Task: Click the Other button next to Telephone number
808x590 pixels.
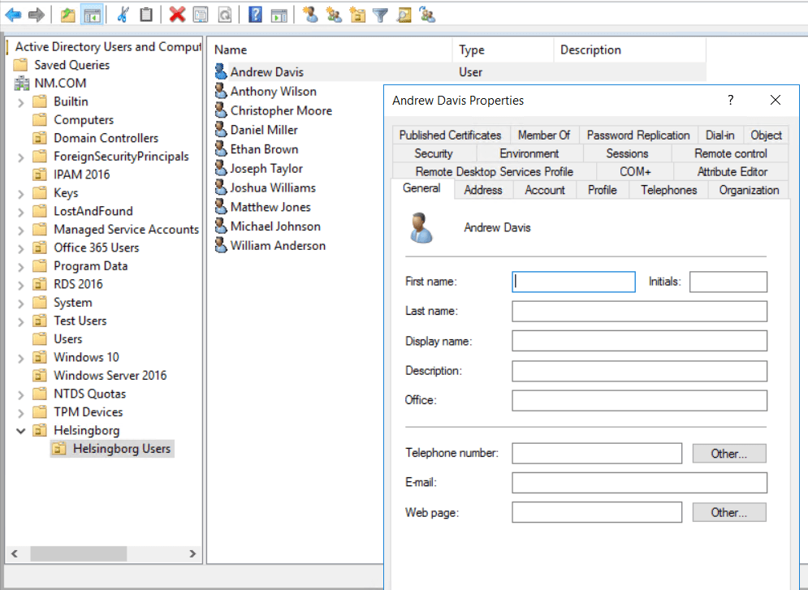Action: pos(728,453)
